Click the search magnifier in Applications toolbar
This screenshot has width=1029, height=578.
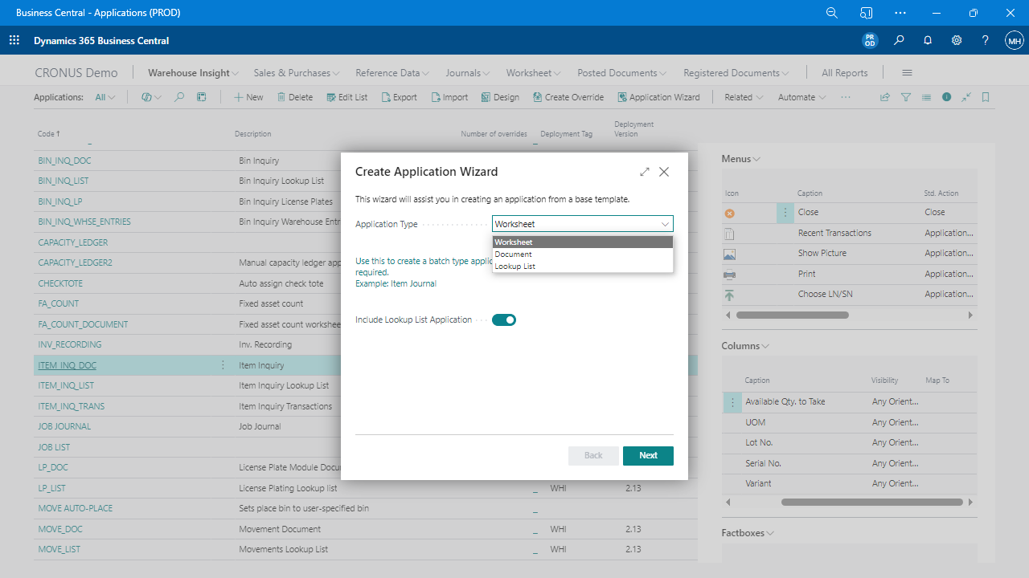(x=179, y=96)
